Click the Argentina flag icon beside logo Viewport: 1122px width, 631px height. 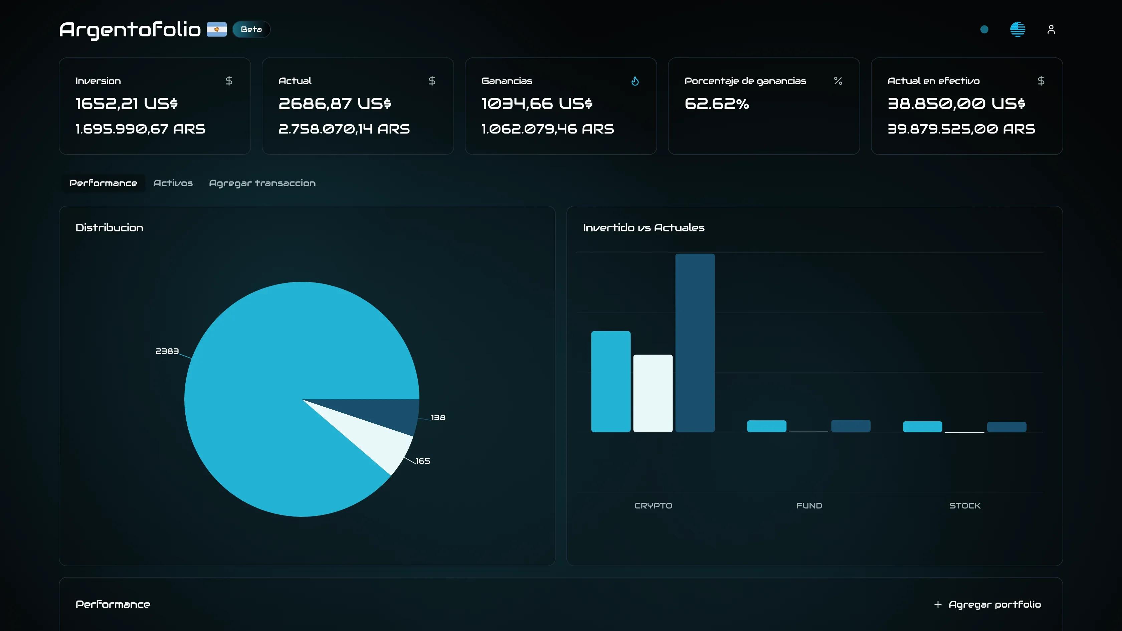[x=216, y=29]
